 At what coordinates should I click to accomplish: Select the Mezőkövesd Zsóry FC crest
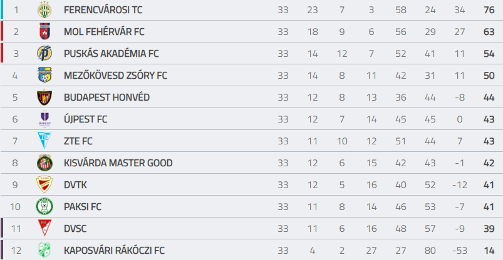point(44,75)
